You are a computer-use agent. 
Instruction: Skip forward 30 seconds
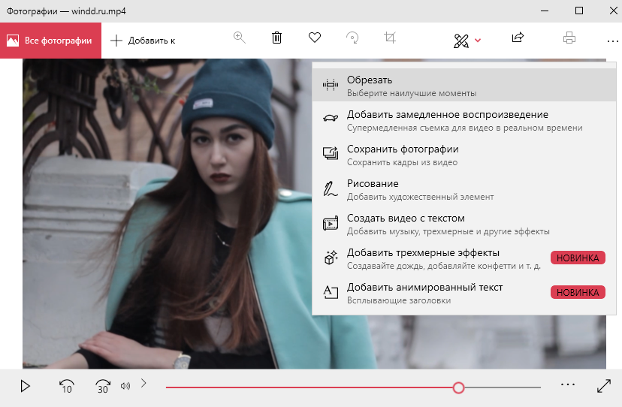click(x=103, y=387)
